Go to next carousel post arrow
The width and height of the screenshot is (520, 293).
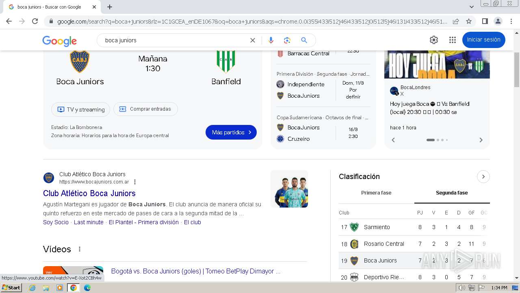[481, 140]
